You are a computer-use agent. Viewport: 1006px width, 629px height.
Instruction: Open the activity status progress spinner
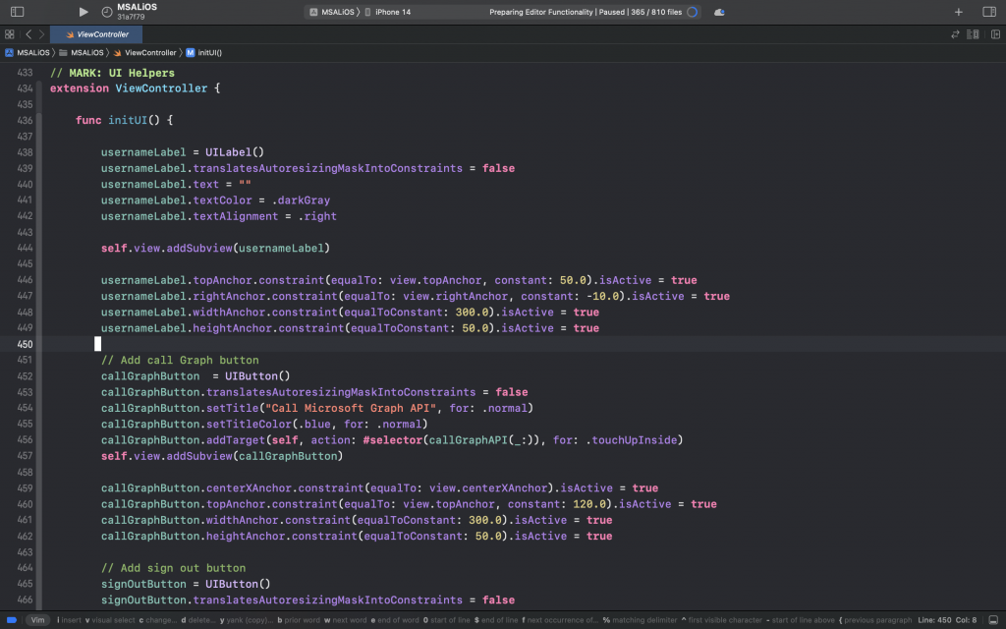693,12
